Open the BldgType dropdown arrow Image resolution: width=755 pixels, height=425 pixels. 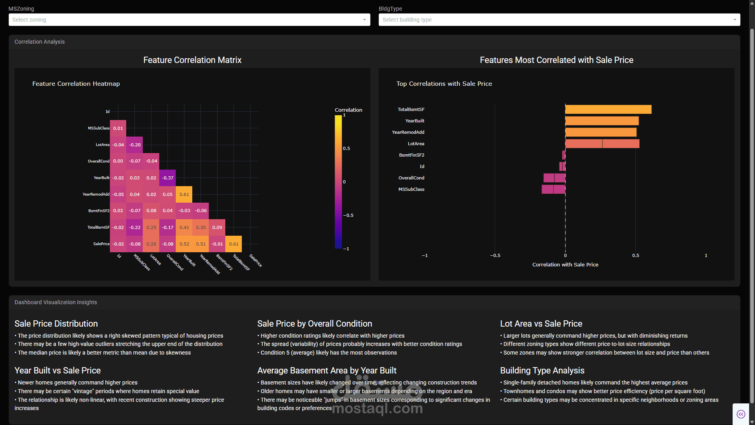tap(735, 20)
